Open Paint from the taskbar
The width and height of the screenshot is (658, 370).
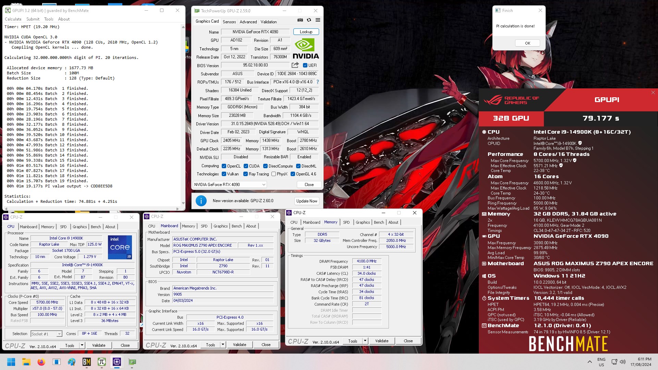click(71, 362)
